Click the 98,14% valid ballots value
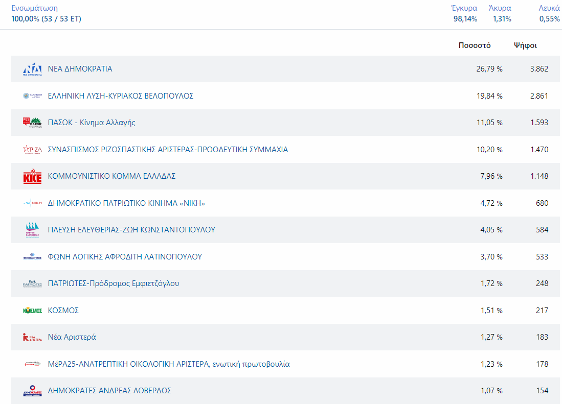Screen dimensions: 562x404 click(465, 19)
